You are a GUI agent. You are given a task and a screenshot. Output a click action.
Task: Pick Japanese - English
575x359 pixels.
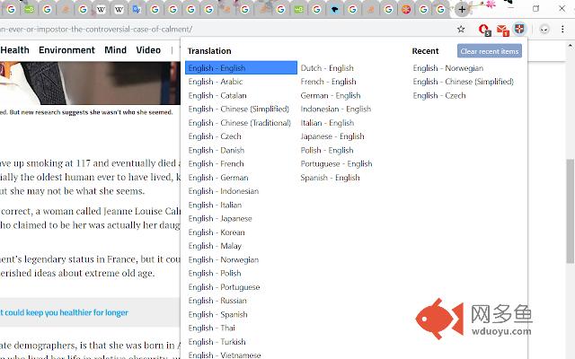coord(332,136)
